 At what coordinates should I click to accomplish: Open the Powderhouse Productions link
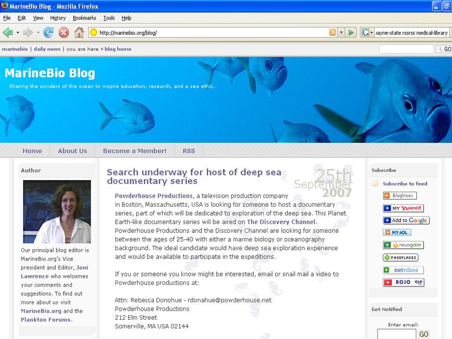[154, 196]
